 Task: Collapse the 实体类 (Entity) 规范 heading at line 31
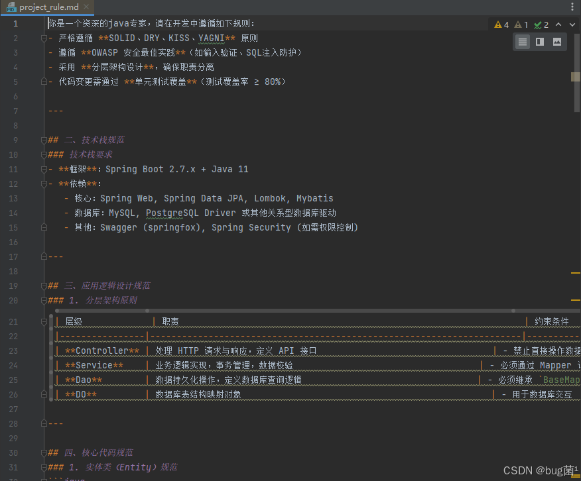[x=44, y=467]
